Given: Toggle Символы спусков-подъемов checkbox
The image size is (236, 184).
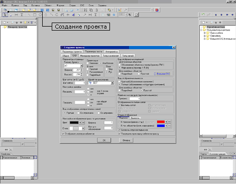Looking at the screenshot, I should [x=120, y=130].
